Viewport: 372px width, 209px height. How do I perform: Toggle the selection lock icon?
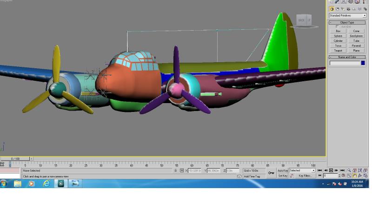(176, 170)
